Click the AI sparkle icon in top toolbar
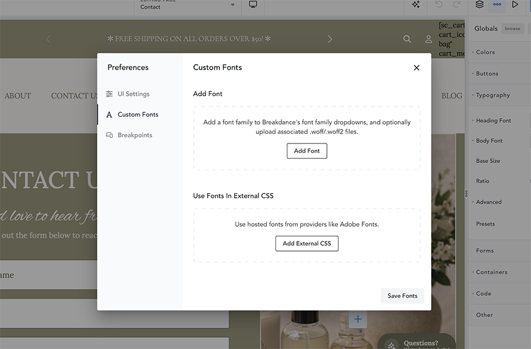Screen dimensions: 531x349 [x=416, y=5]
